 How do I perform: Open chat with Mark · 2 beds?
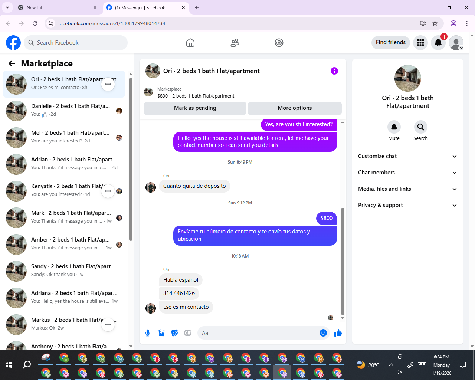pos(64,218)
